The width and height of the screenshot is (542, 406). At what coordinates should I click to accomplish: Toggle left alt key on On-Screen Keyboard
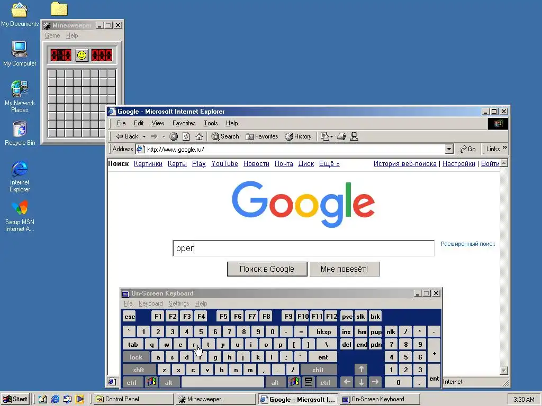click(168, 382)
